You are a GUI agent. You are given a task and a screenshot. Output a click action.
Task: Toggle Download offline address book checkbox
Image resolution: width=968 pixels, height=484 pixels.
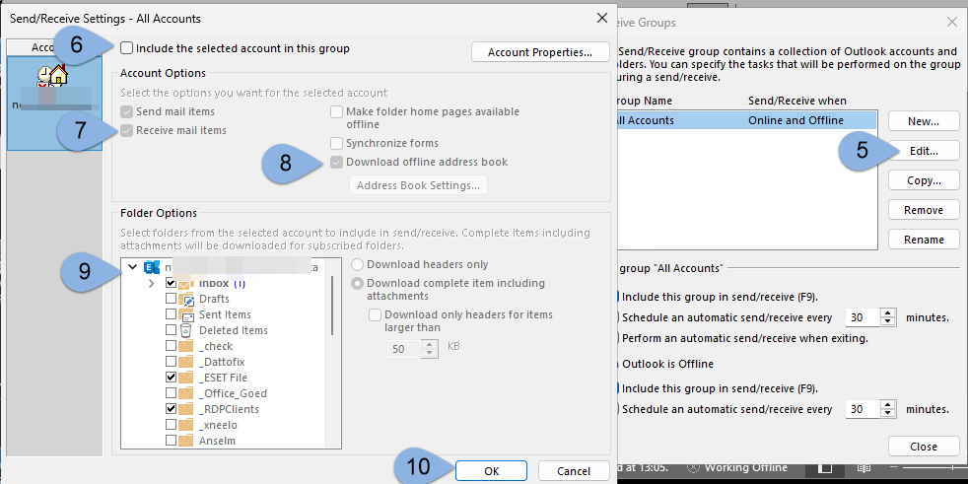[x=336, y=163]
